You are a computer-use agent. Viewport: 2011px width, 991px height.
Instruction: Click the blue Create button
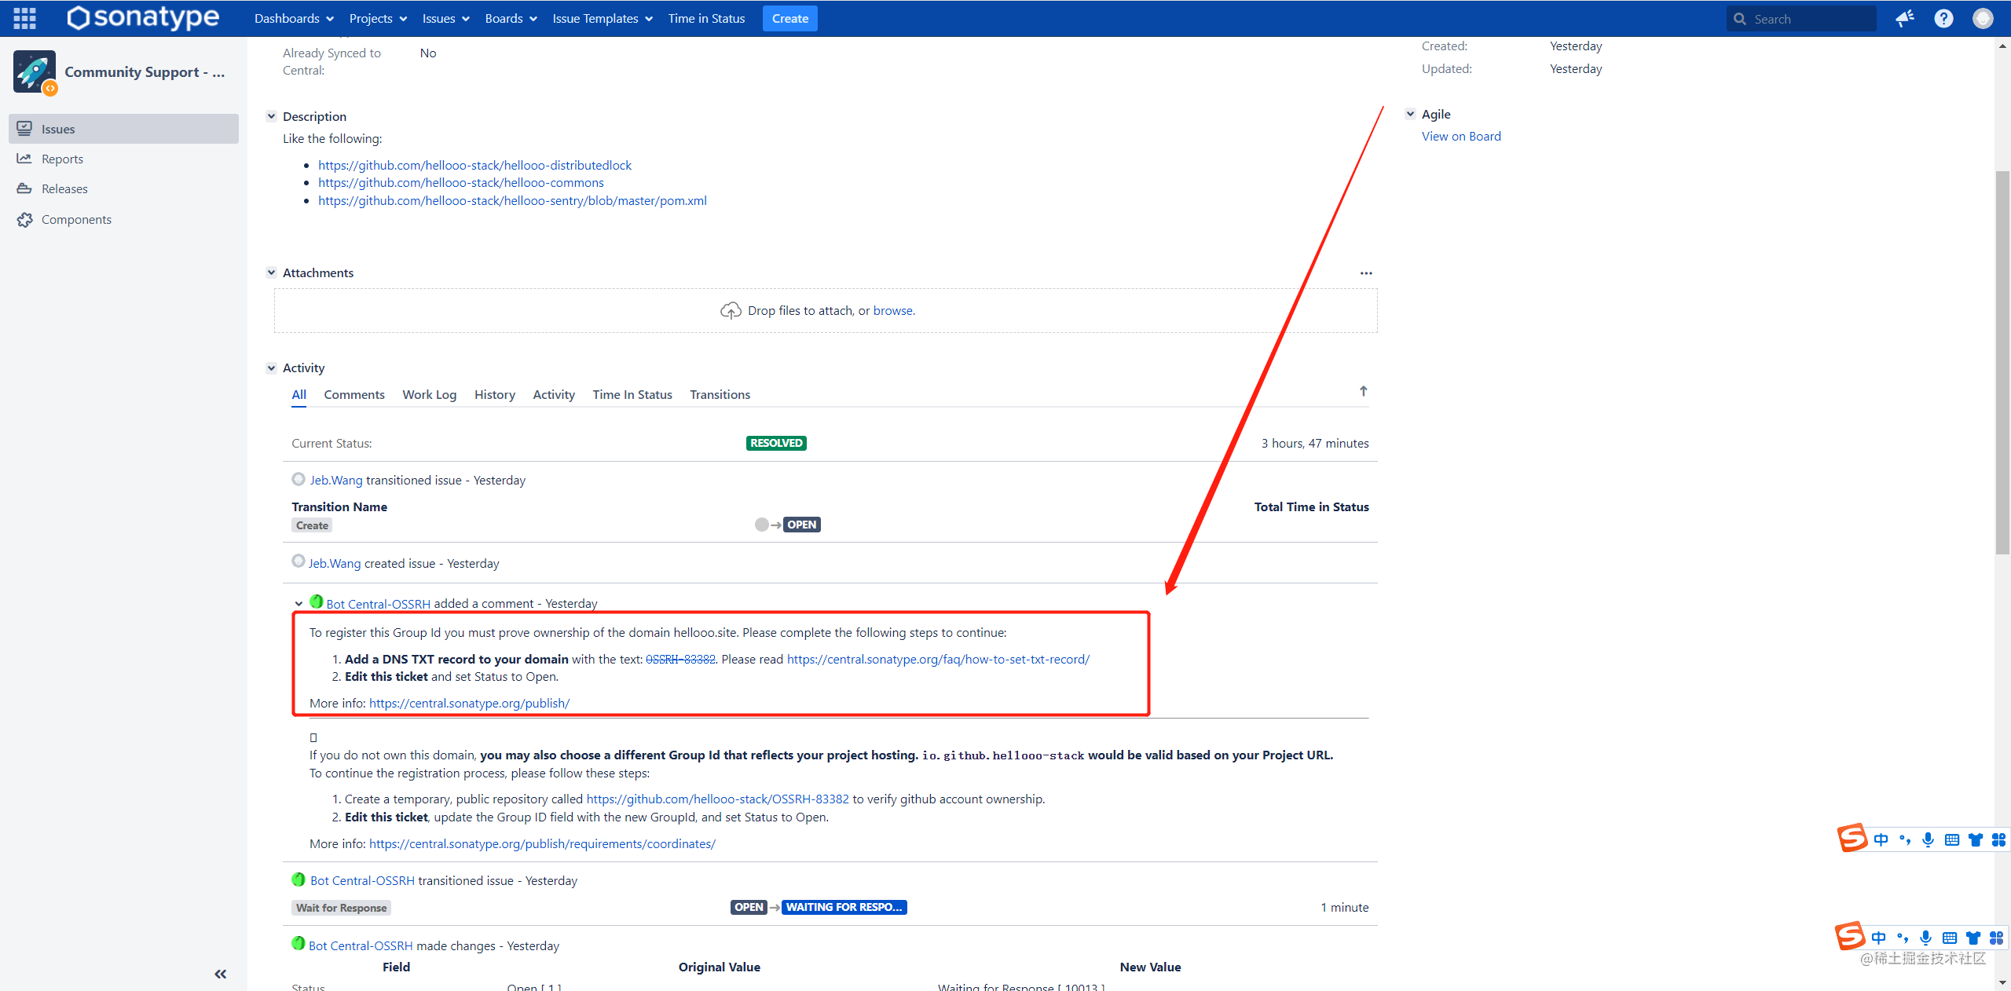pos(789,18)
